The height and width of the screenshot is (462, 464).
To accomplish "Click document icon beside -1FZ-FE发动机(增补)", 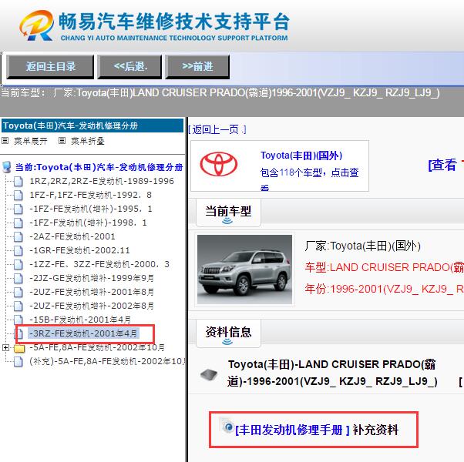I will pyautogui.click(x=18, y=209).
